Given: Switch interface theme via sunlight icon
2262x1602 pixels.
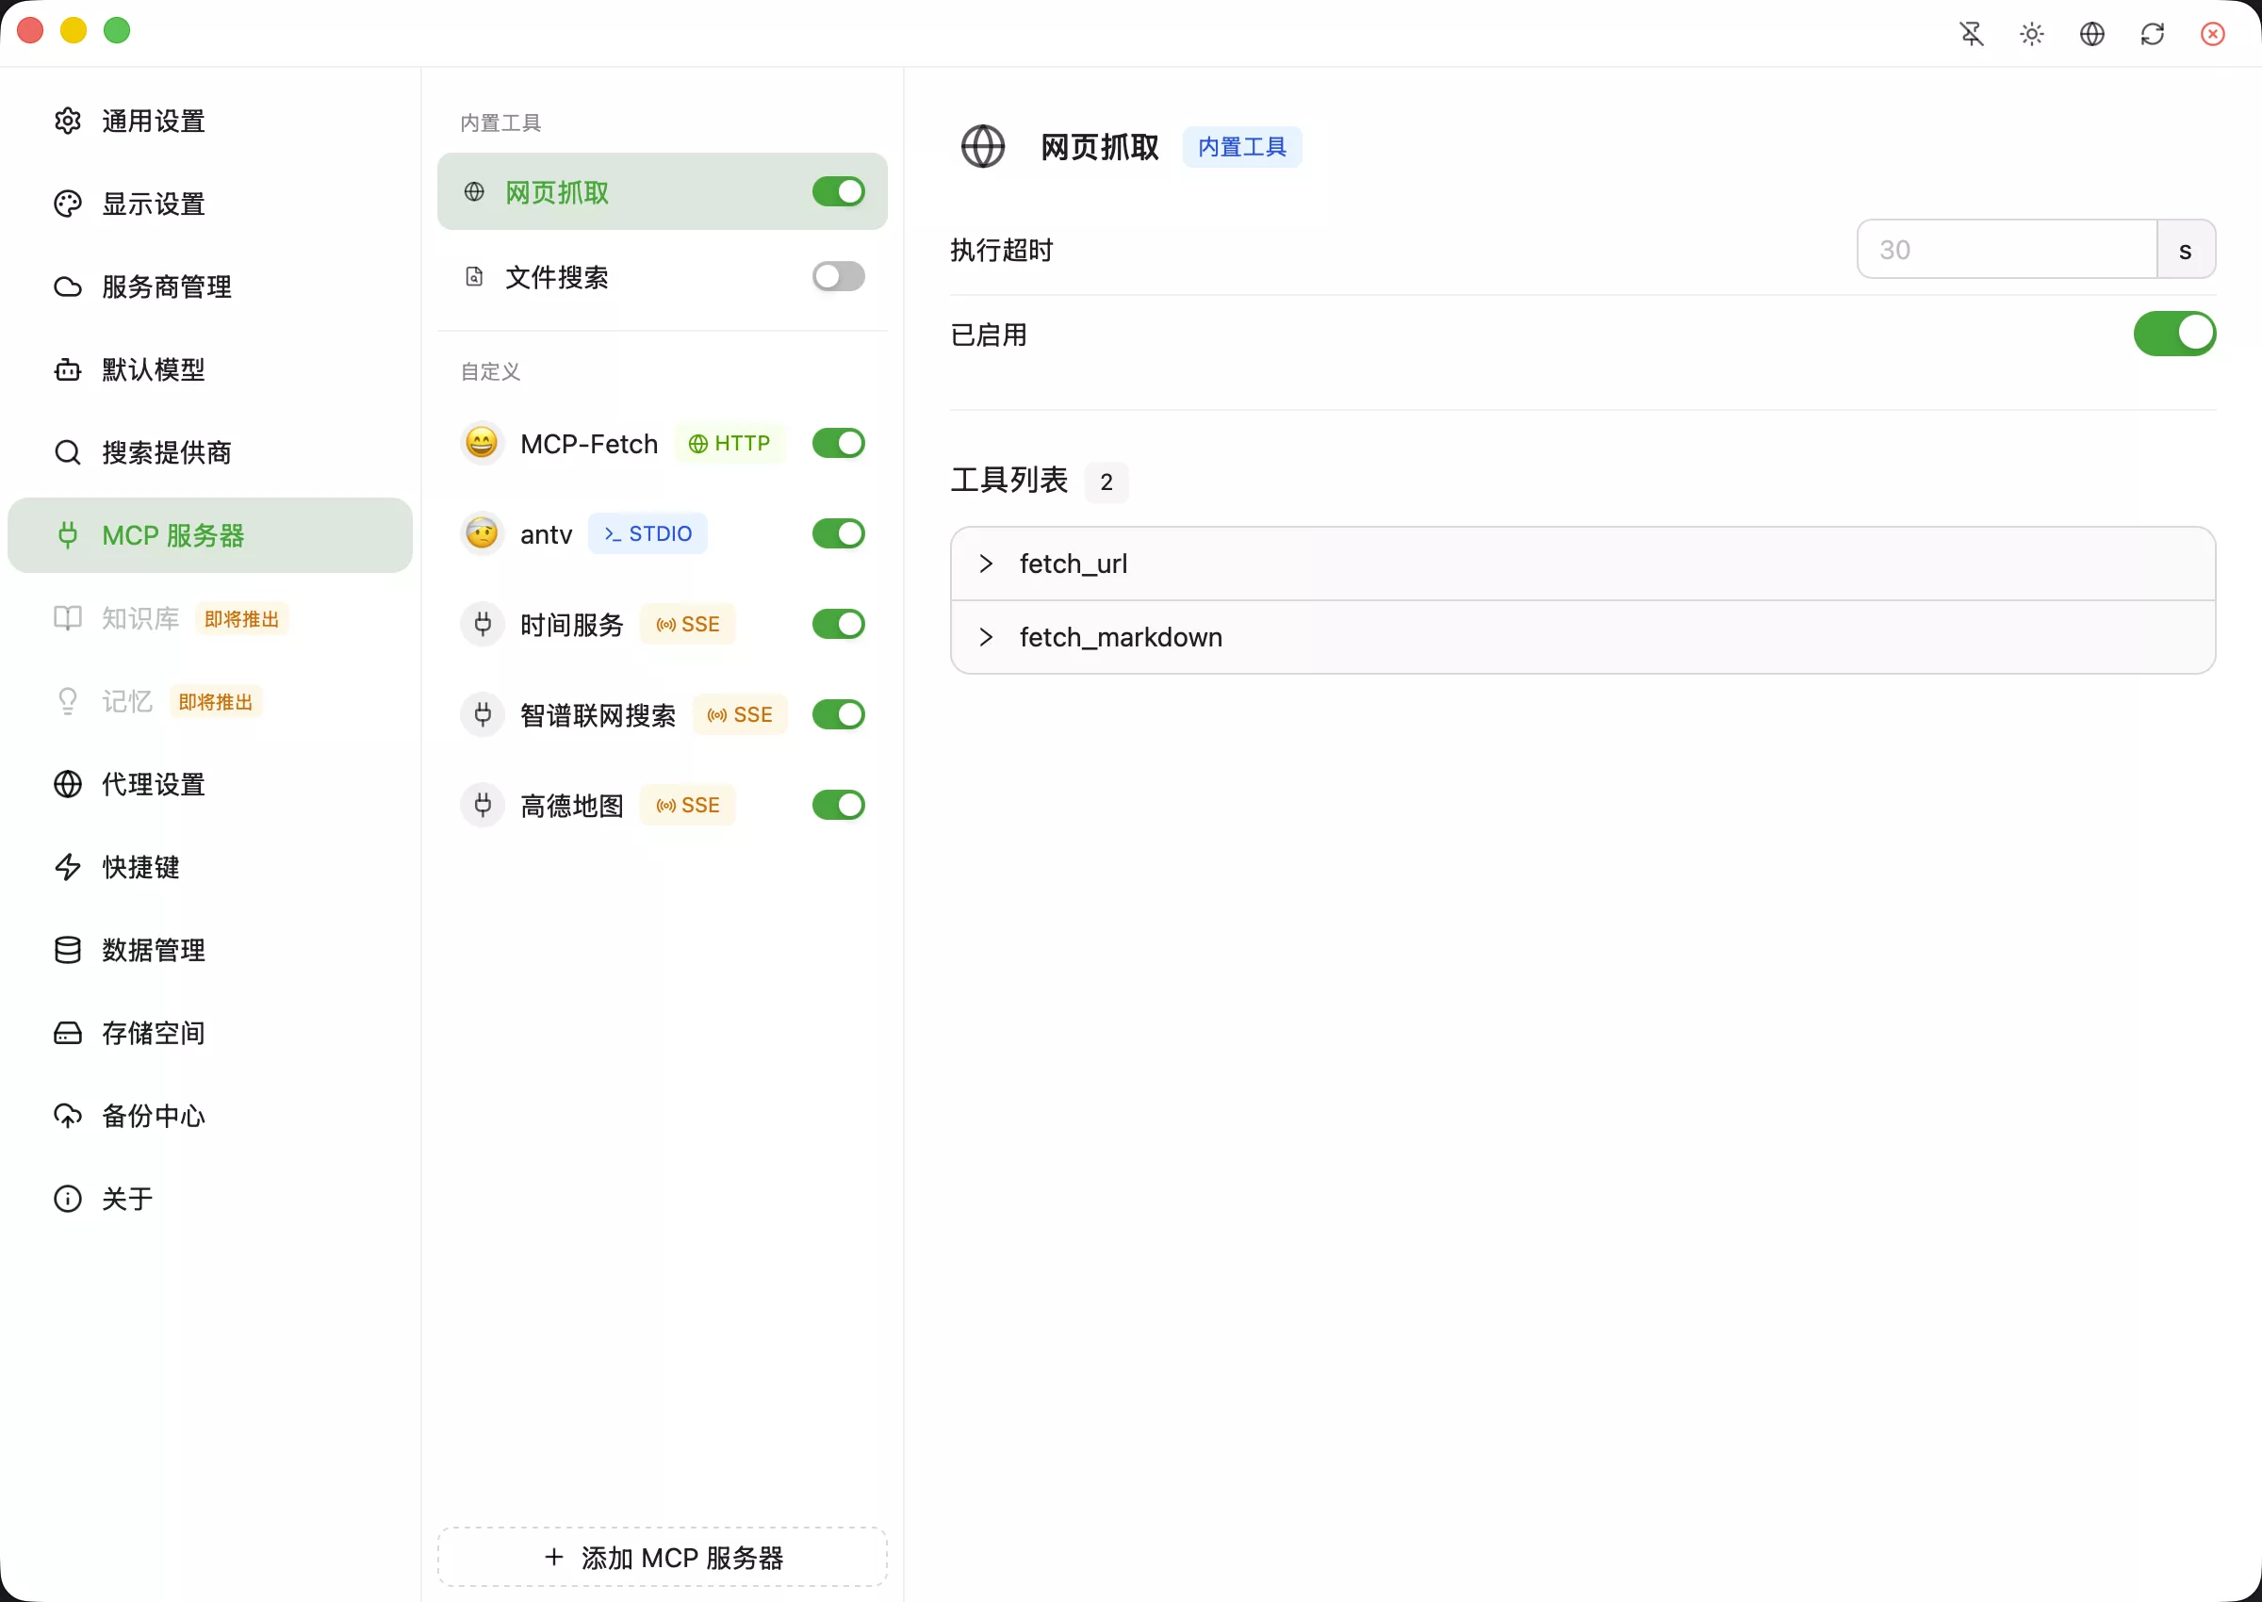Looking at the screenshot, I should (2031, 34).
